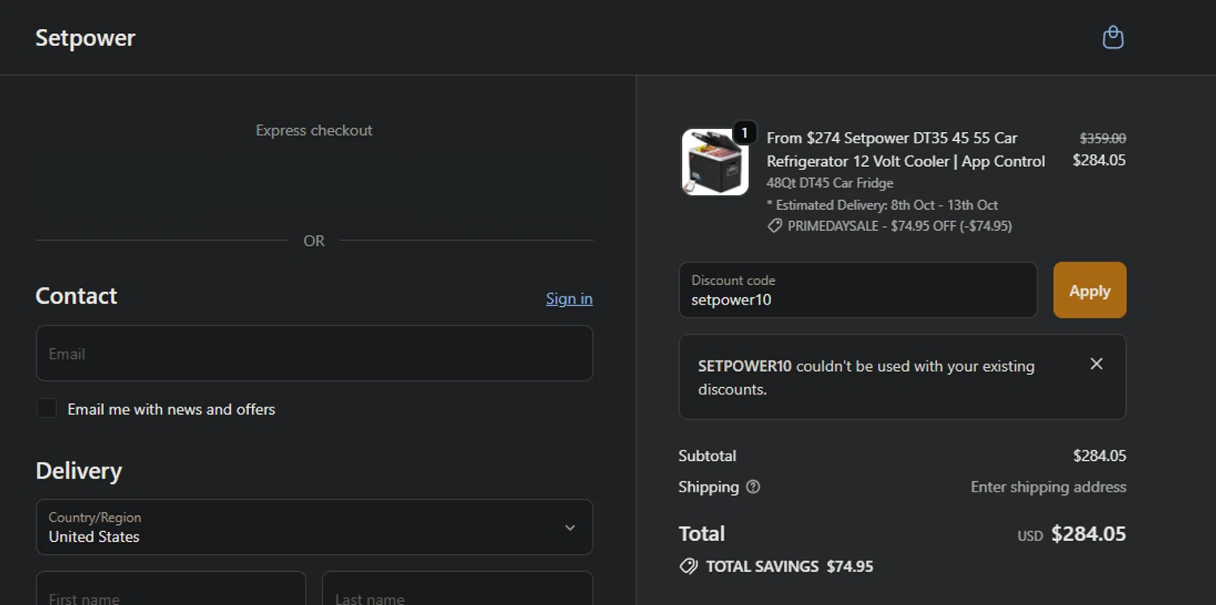The width and height of the screenshot is (1216, 605).
Task: Open the shopping bag cart icon
Action: tap(1113, 37)
